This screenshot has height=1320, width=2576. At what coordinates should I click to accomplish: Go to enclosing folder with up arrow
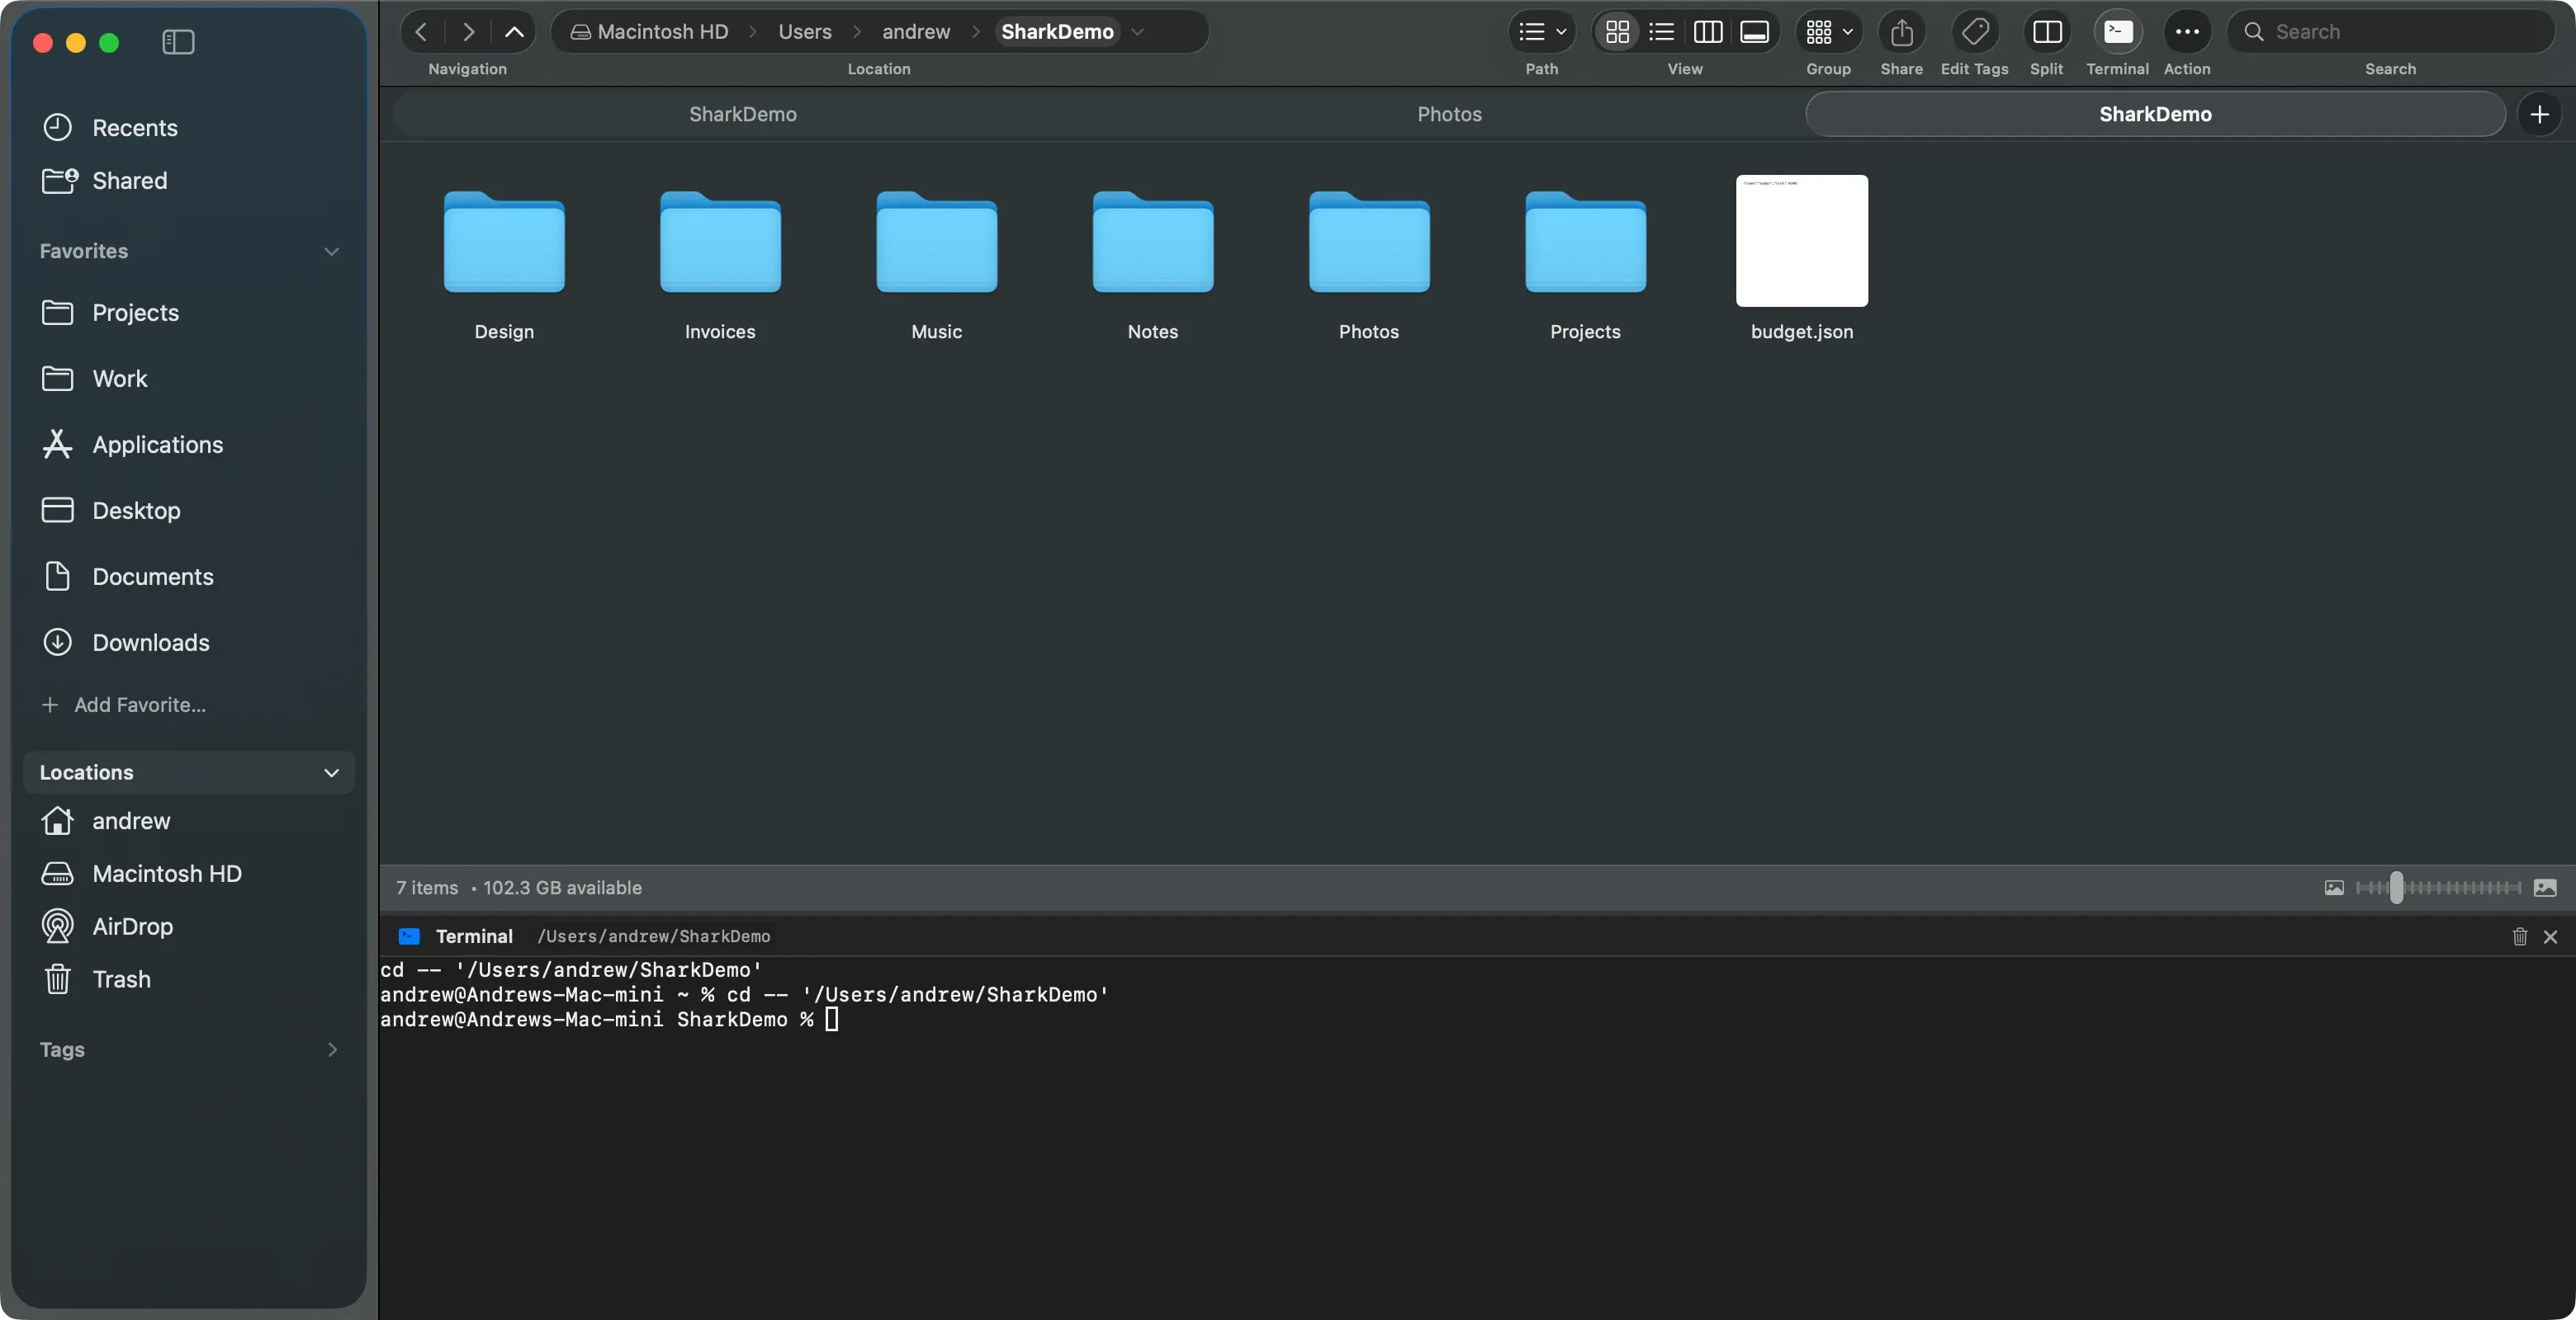(x=514, y=32)
